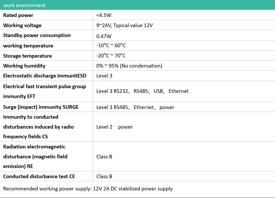275x198 pixels.
Task: Click the '<4.5W' rated power value
Action: click(104, 15)
